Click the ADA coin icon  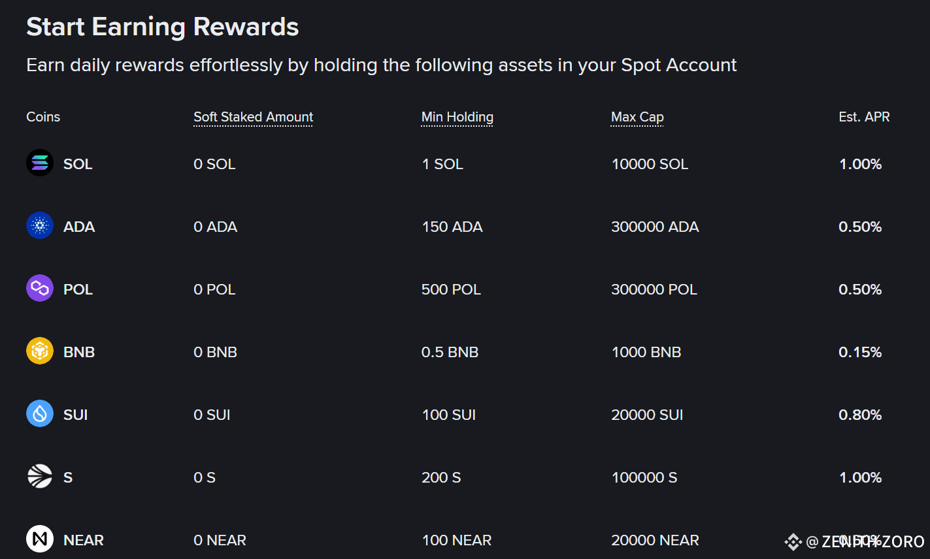[40, 226]
